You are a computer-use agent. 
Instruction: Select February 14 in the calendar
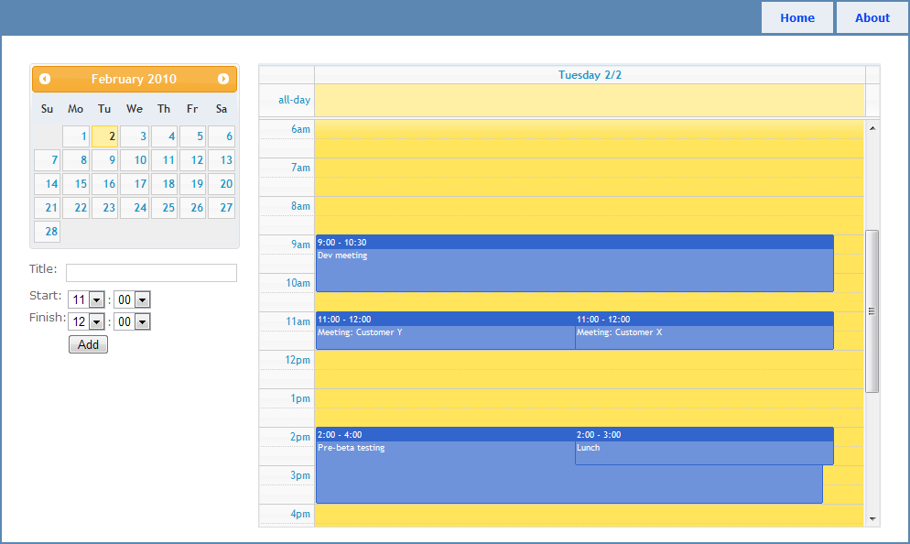coord(47,184)
